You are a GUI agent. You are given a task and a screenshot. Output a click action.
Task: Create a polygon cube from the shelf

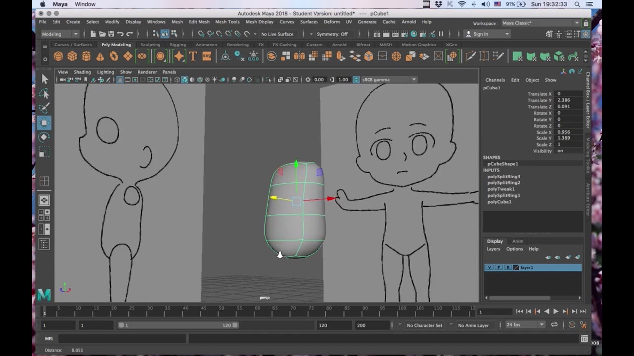[72, 56]
